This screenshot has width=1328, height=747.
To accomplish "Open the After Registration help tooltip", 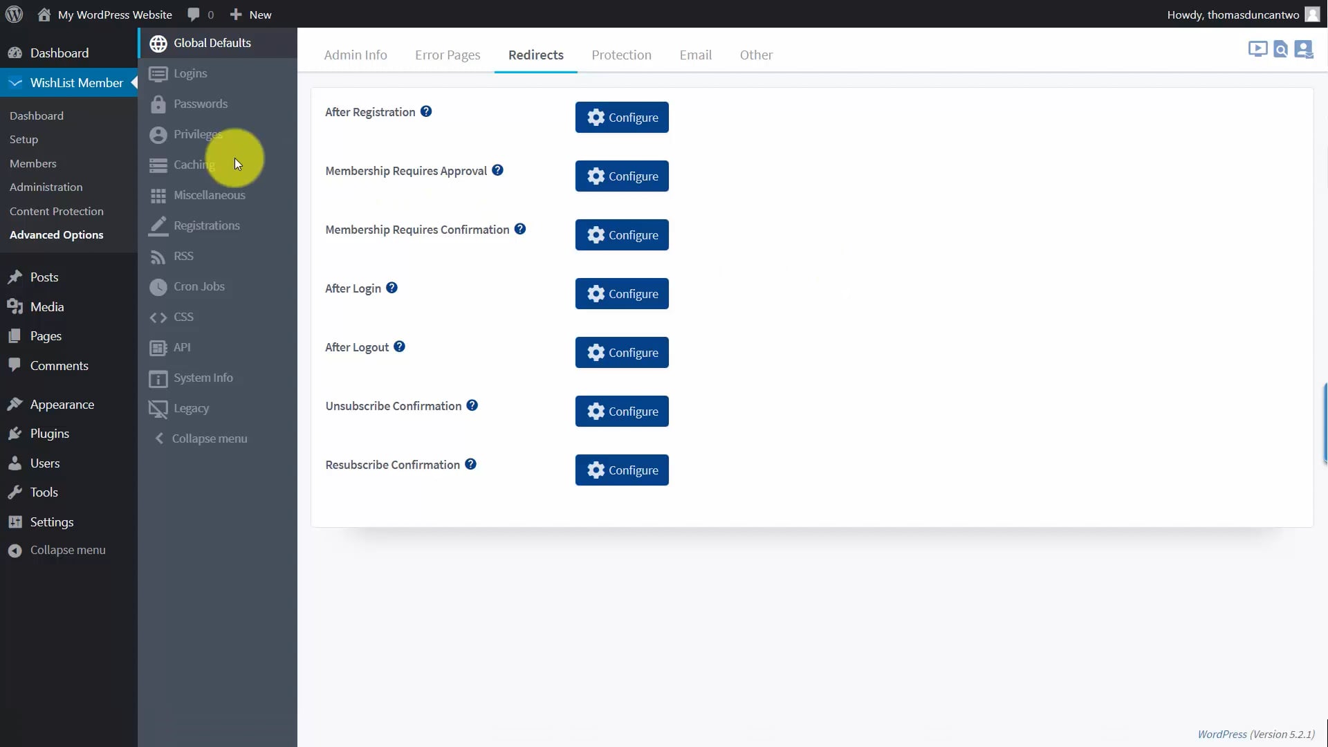I will click(x=425, y=111).
